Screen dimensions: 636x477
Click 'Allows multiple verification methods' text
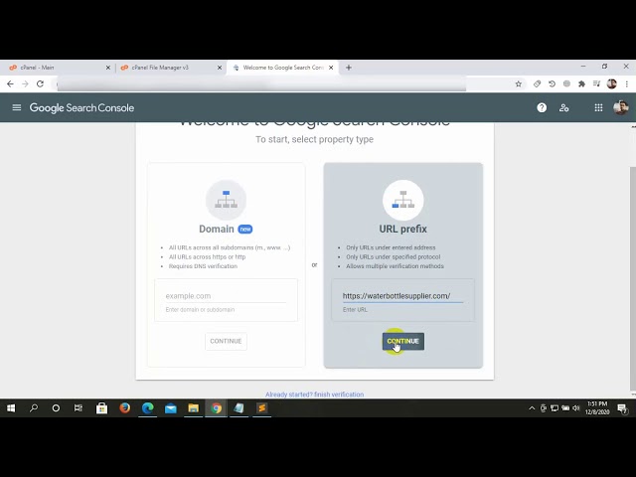tap(395, 266)
